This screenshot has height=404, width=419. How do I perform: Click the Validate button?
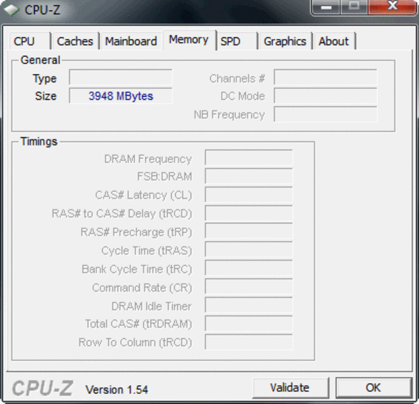click(291, 388)
